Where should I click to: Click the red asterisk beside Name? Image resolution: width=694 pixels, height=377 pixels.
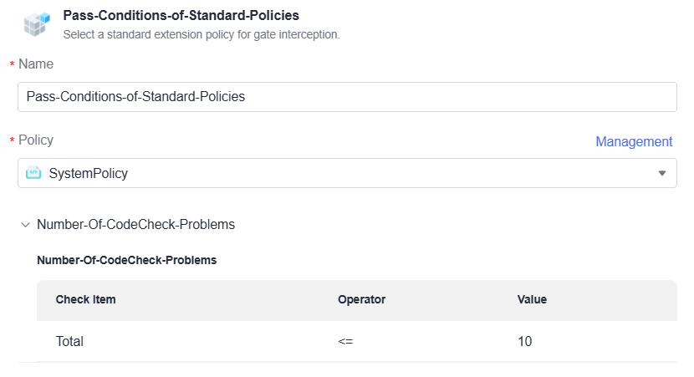(x=12, y=65)
